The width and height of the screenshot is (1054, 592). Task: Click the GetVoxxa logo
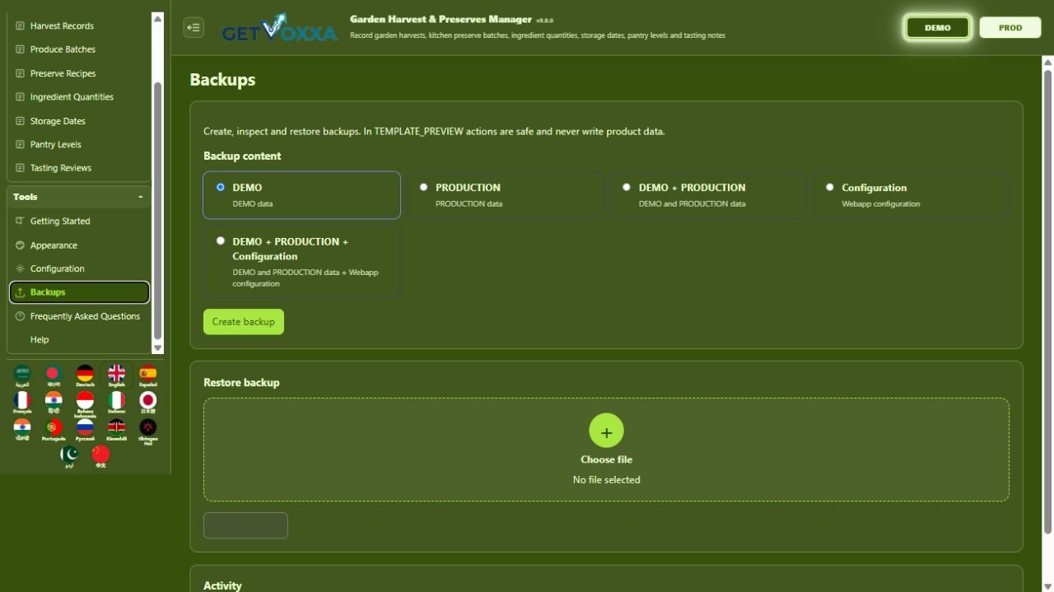tap(280, 28)
